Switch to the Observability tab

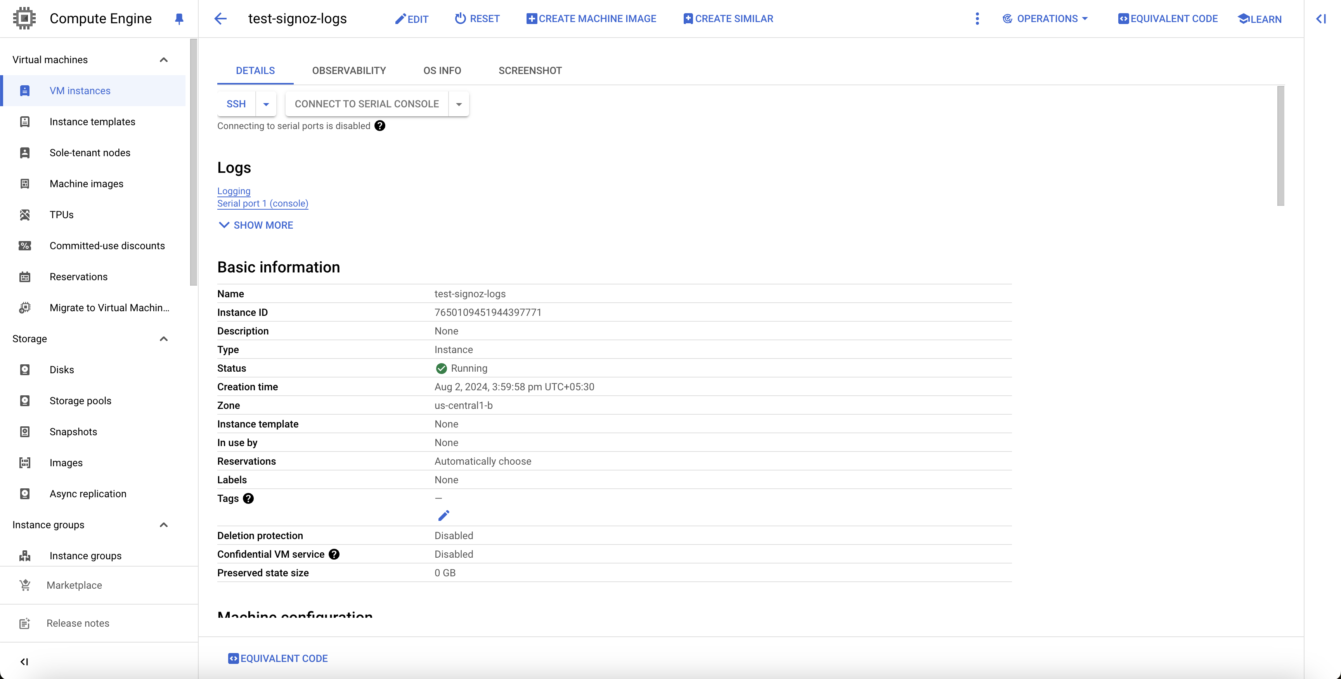pos(349,71)
